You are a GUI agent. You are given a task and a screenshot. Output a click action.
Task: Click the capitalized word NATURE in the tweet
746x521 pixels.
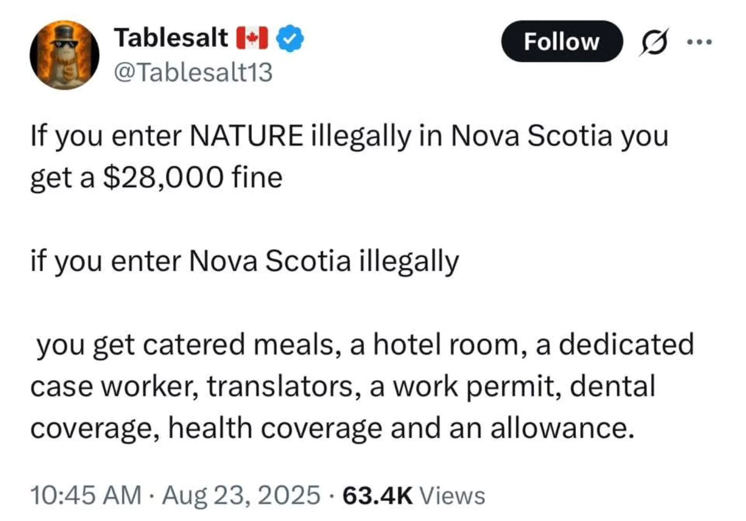(x=246, y=136)
